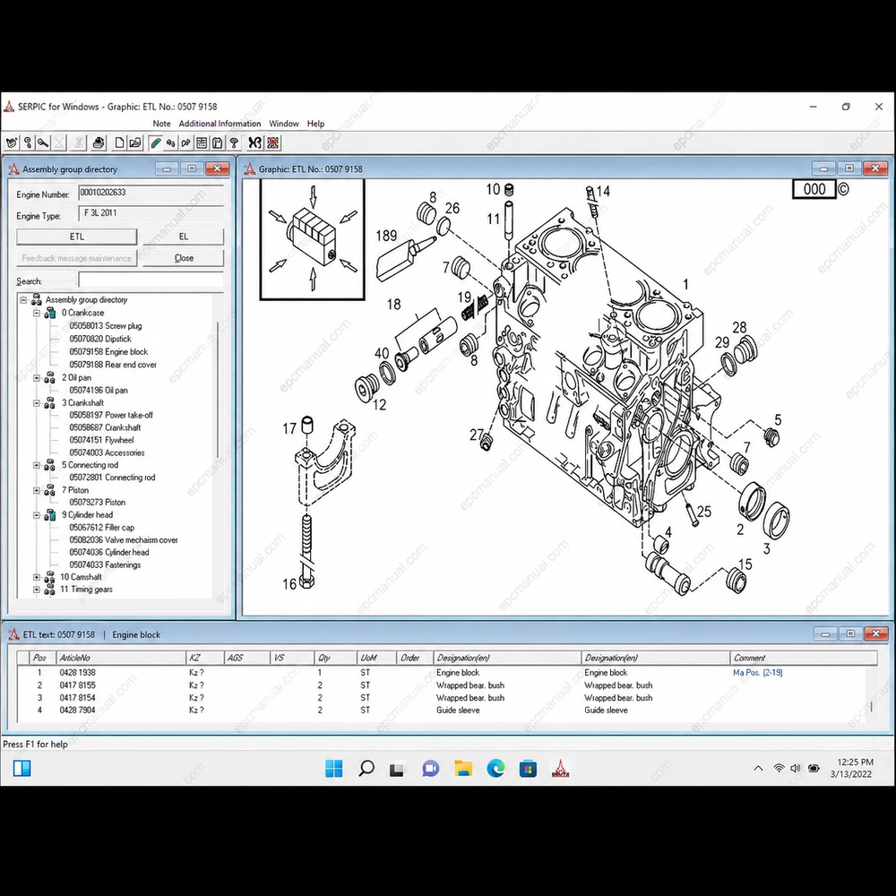Viewport: 896px width, 896px height.
Task: Open the Additional Information menu
Action: [x=220, y=124]
